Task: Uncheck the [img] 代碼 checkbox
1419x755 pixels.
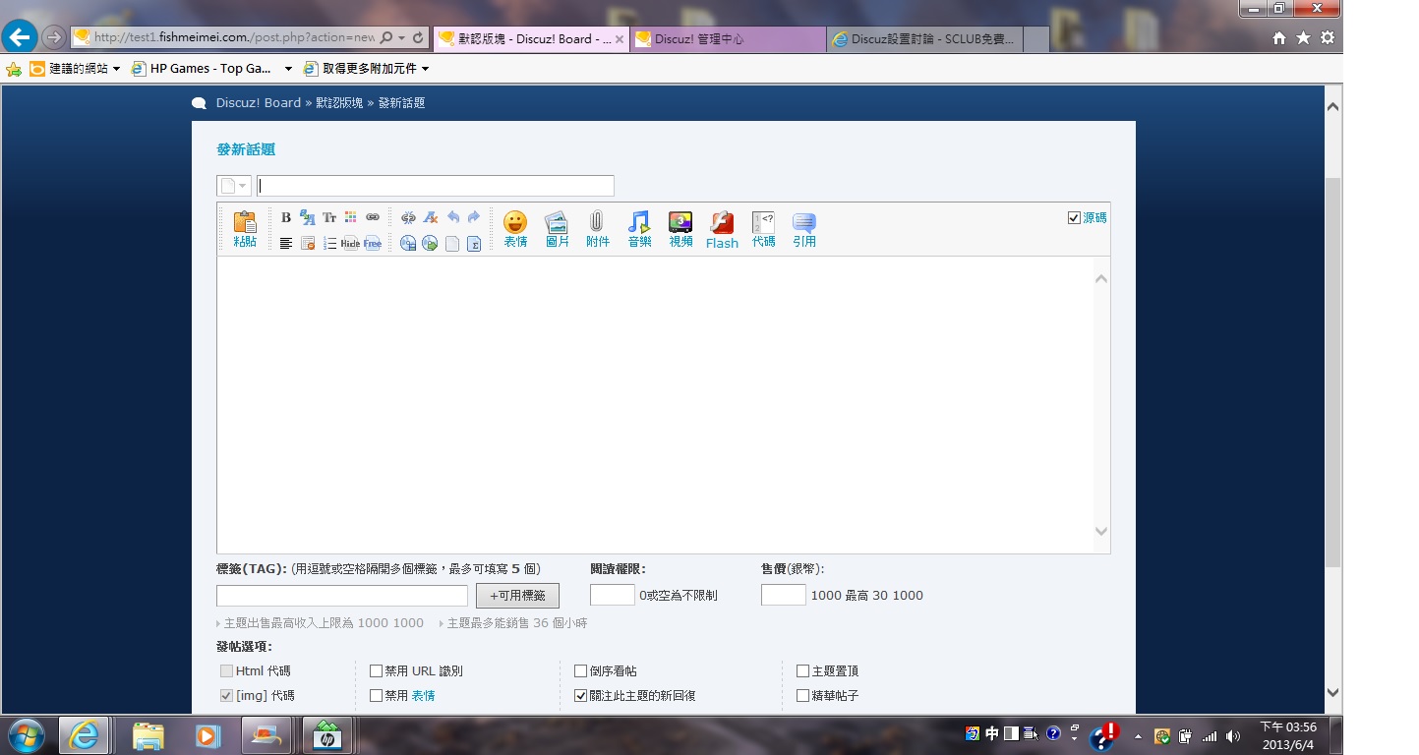Action: (227, 696)
